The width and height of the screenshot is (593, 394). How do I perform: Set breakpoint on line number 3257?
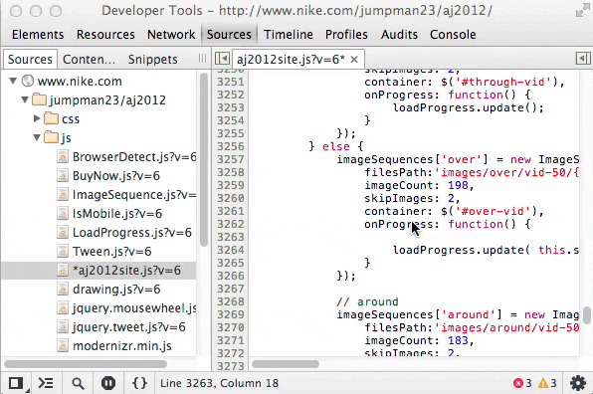[230, 159]
